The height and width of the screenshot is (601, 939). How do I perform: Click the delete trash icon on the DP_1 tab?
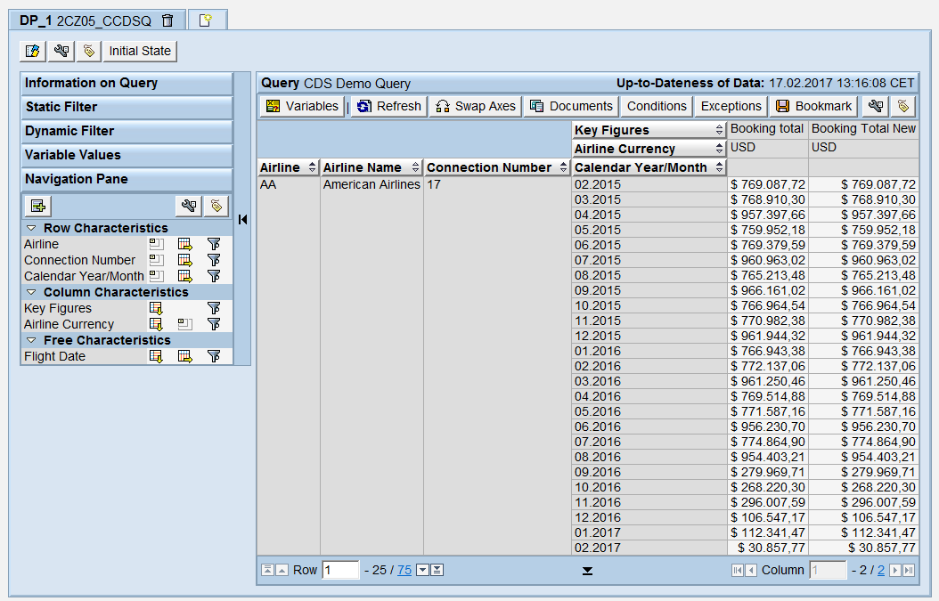(167, 20)
